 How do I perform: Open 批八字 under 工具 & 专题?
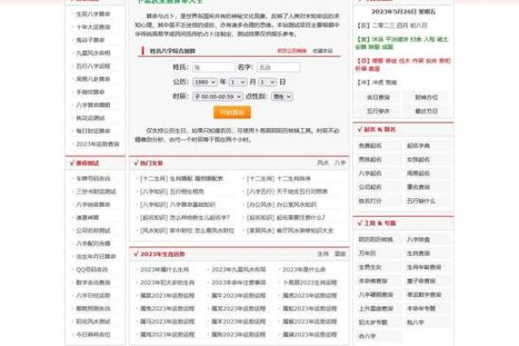pyautogui.click(x=415, y=322)
